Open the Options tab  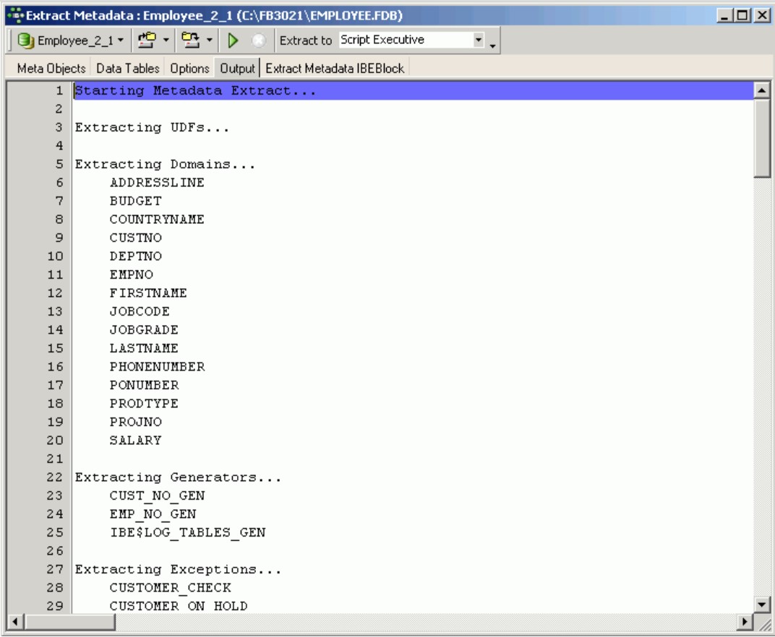(190, 69)
